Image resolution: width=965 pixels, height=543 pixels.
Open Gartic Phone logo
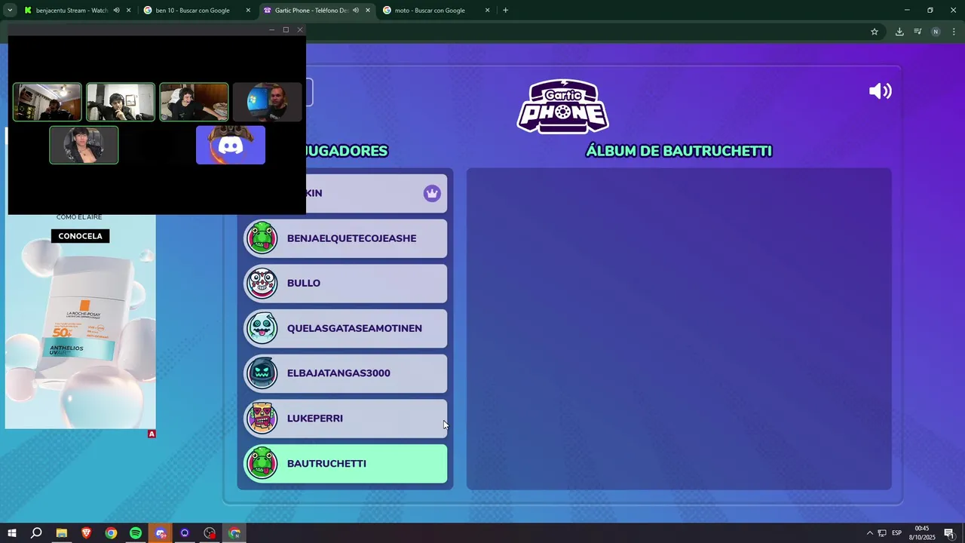(x=562, y=106)
